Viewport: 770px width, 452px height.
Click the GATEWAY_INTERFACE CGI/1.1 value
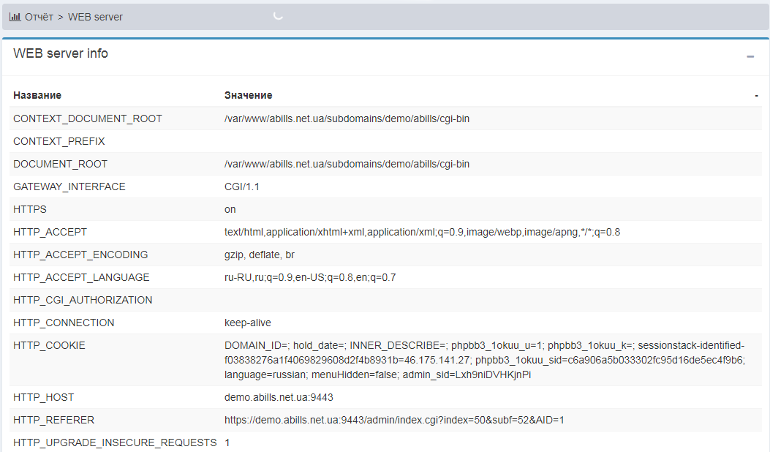click(241, 187)
